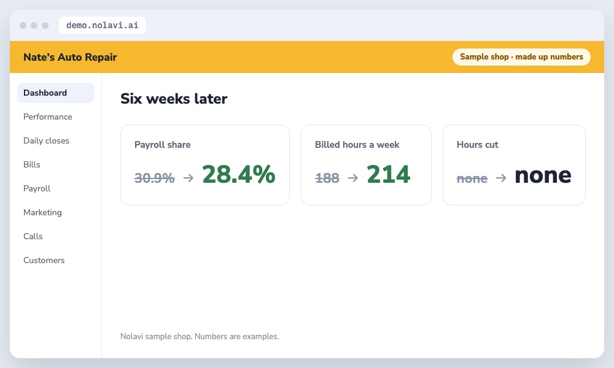Viewport: 614px width, 368px height.
Task: Open the Dashboard sidebar item
Action: coord(55,93)
